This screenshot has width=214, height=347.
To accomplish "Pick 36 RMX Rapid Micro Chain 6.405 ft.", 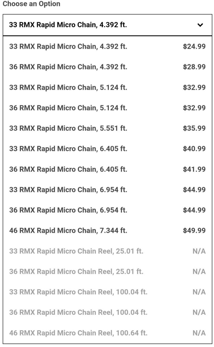I will coord(107,169).
